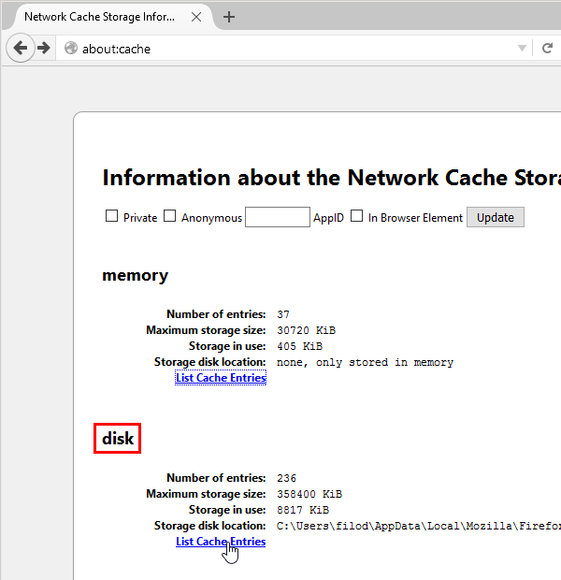Select the value 358400 KiB
This screenshot has width=561, height=580.
coord(309,494)
